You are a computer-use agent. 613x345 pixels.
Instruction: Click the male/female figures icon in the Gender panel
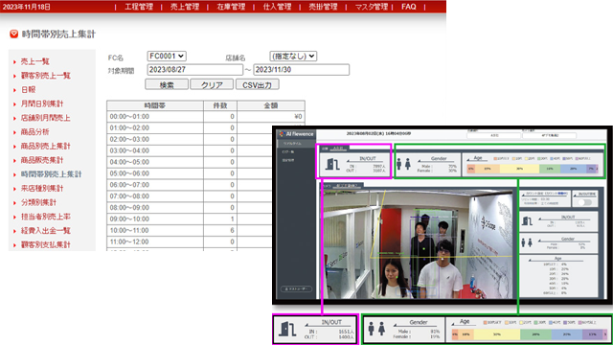tap(403, 164)
